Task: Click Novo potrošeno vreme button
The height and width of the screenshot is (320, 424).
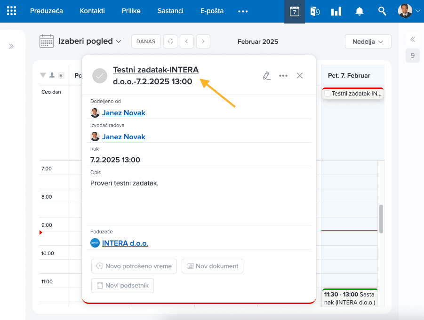Action: click(x=134, y=266)
